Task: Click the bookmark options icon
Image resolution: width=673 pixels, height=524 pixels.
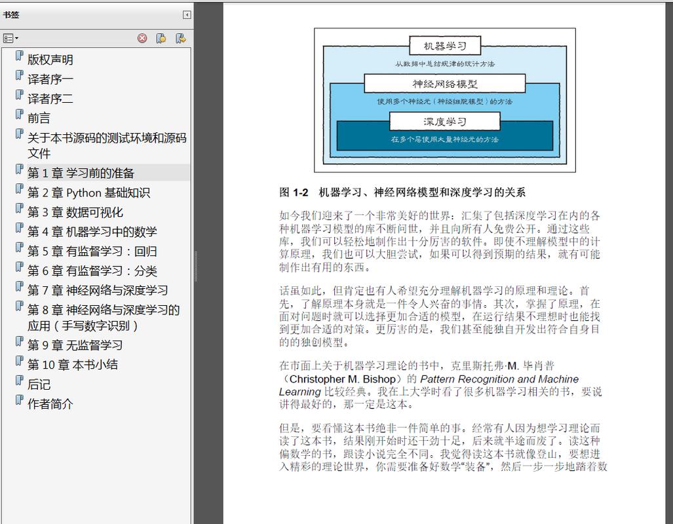Action: pyautogui.click(x=8, y=37)
